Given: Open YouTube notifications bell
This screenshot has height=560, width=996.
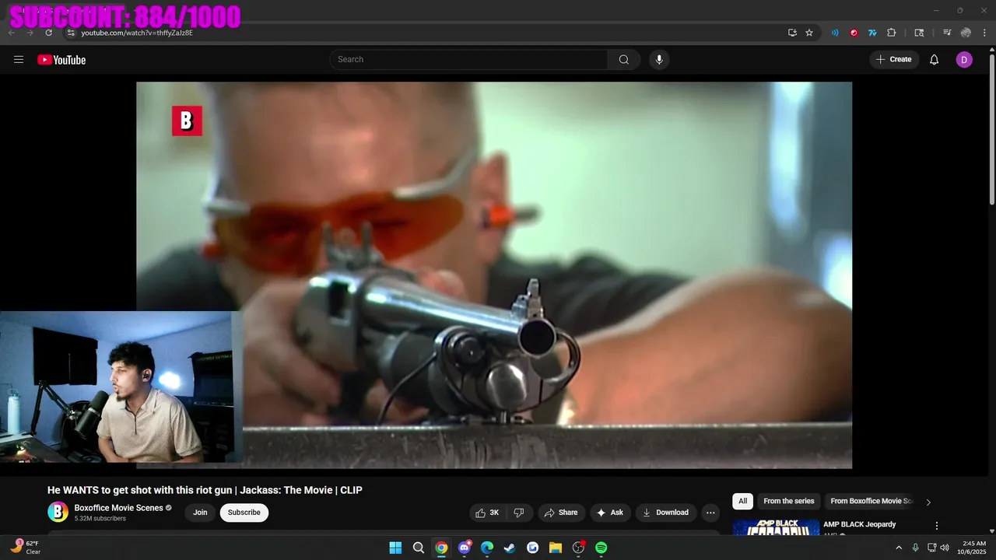Looking at the screenshot, I should coord(935,60).
